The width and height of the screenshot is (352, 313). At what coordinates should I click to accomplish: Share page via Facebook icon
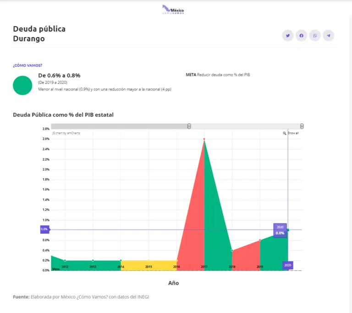(x=301, y=36)
